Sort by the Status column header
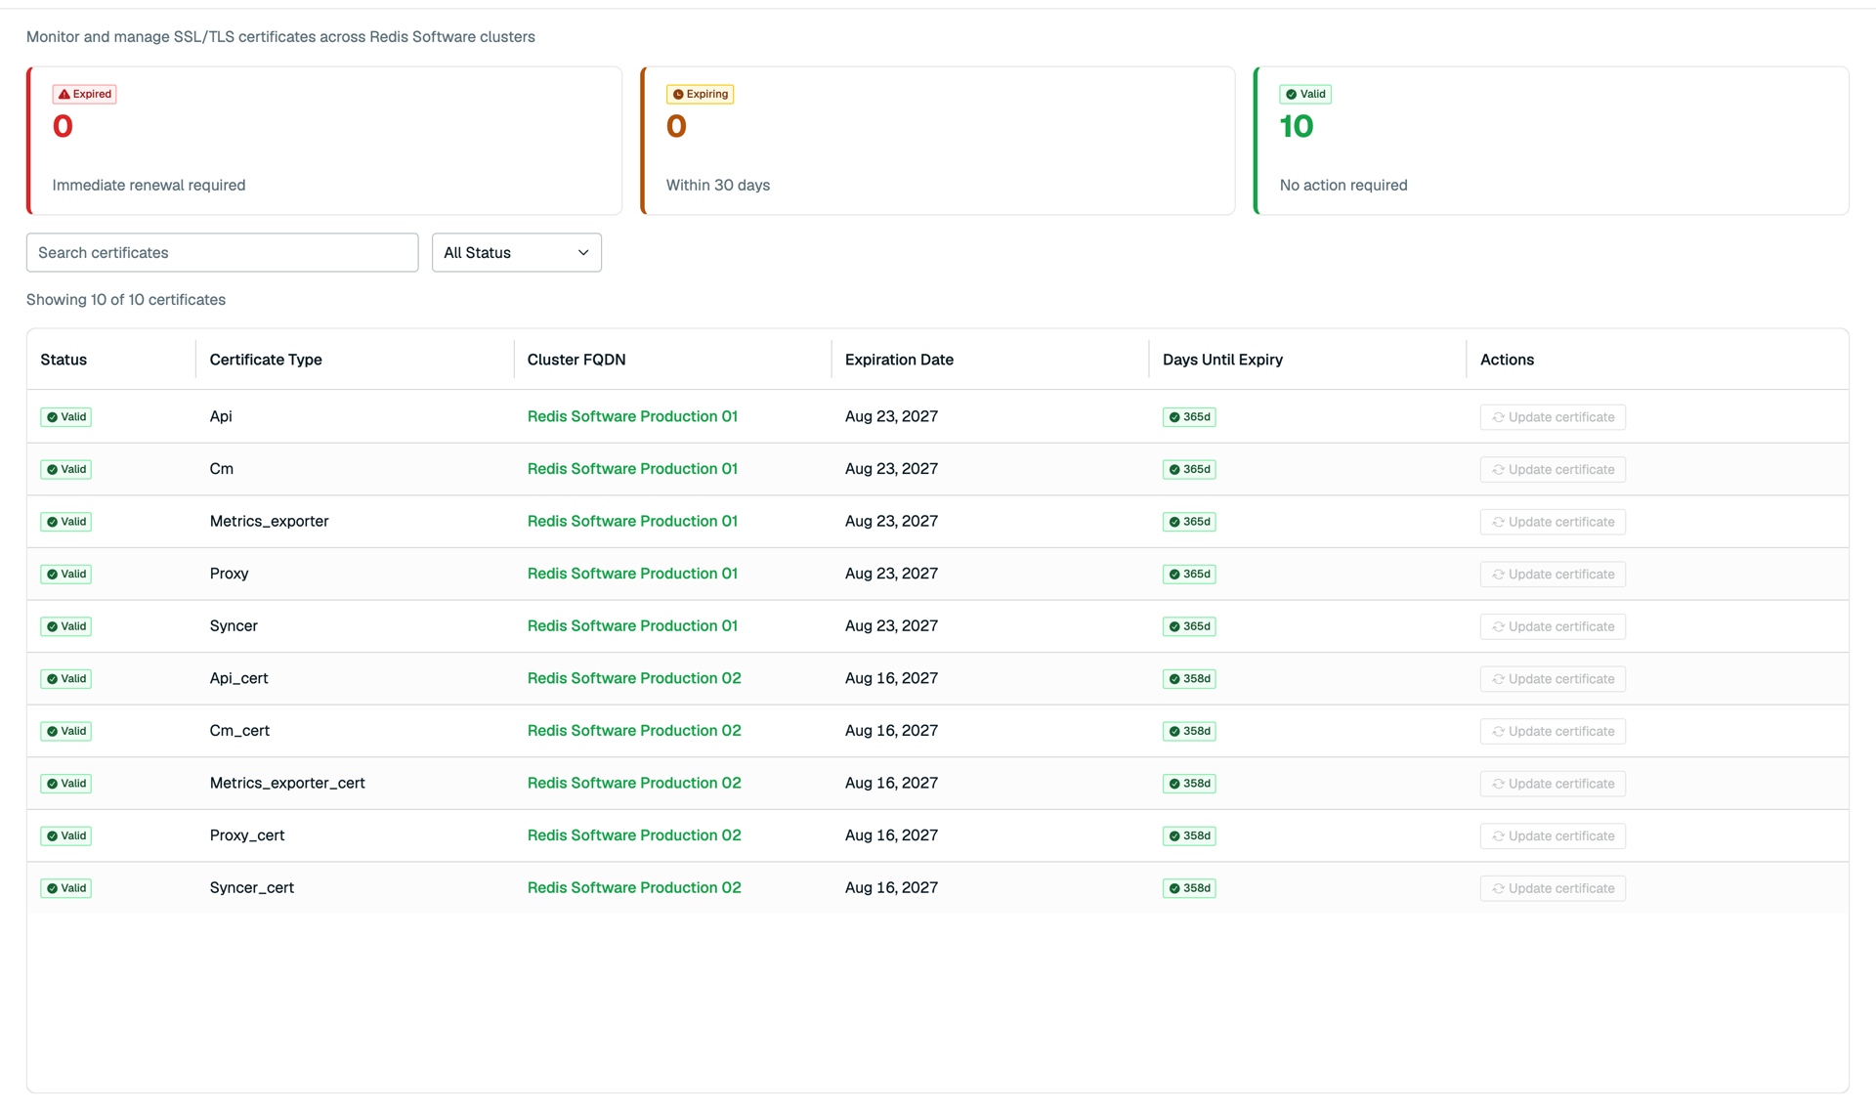Viewport: 1876px width, 1111px height. tap(64, 360)
